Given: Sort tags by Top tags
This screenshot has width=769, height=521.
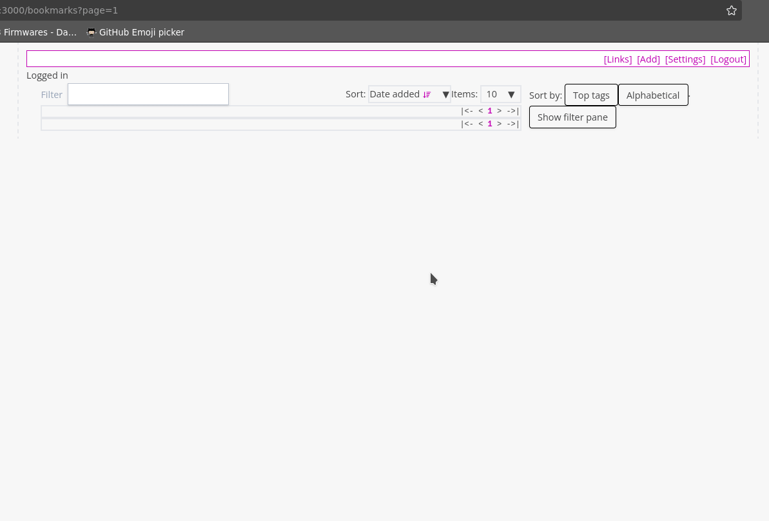Looking at the screenshot, I should coord(591,95).
